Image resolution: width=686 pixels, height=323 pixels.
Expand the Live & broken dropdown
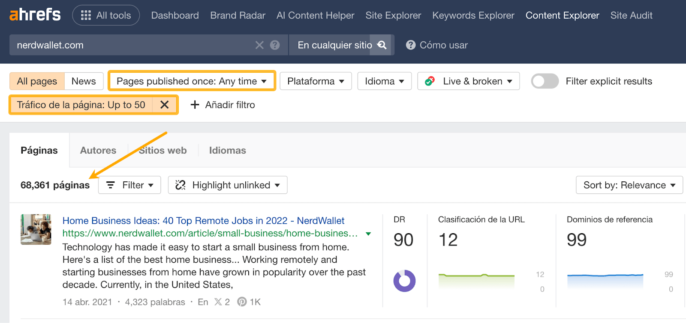[469, 81]
